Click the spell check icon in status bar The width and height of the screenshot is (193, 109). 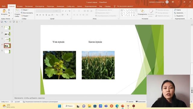pos(12,102)
